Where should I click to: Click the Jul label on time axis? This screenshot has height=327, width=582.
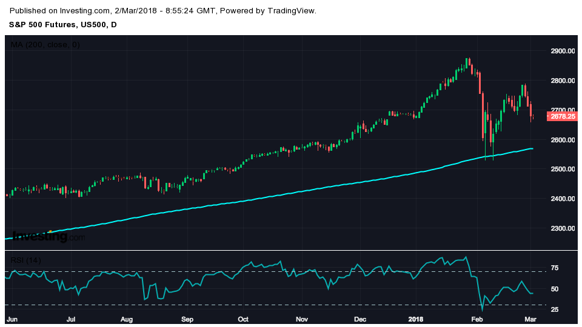(71, 319)
